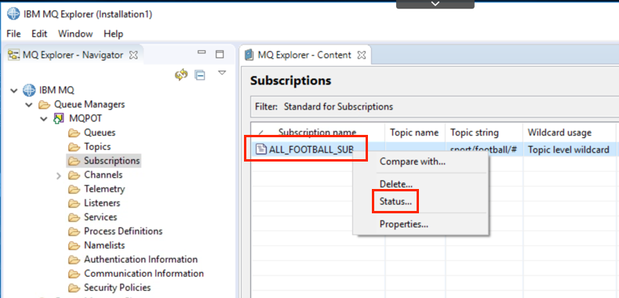
Task: Click the Authentication Information folder icon
Action: [75, 260]
